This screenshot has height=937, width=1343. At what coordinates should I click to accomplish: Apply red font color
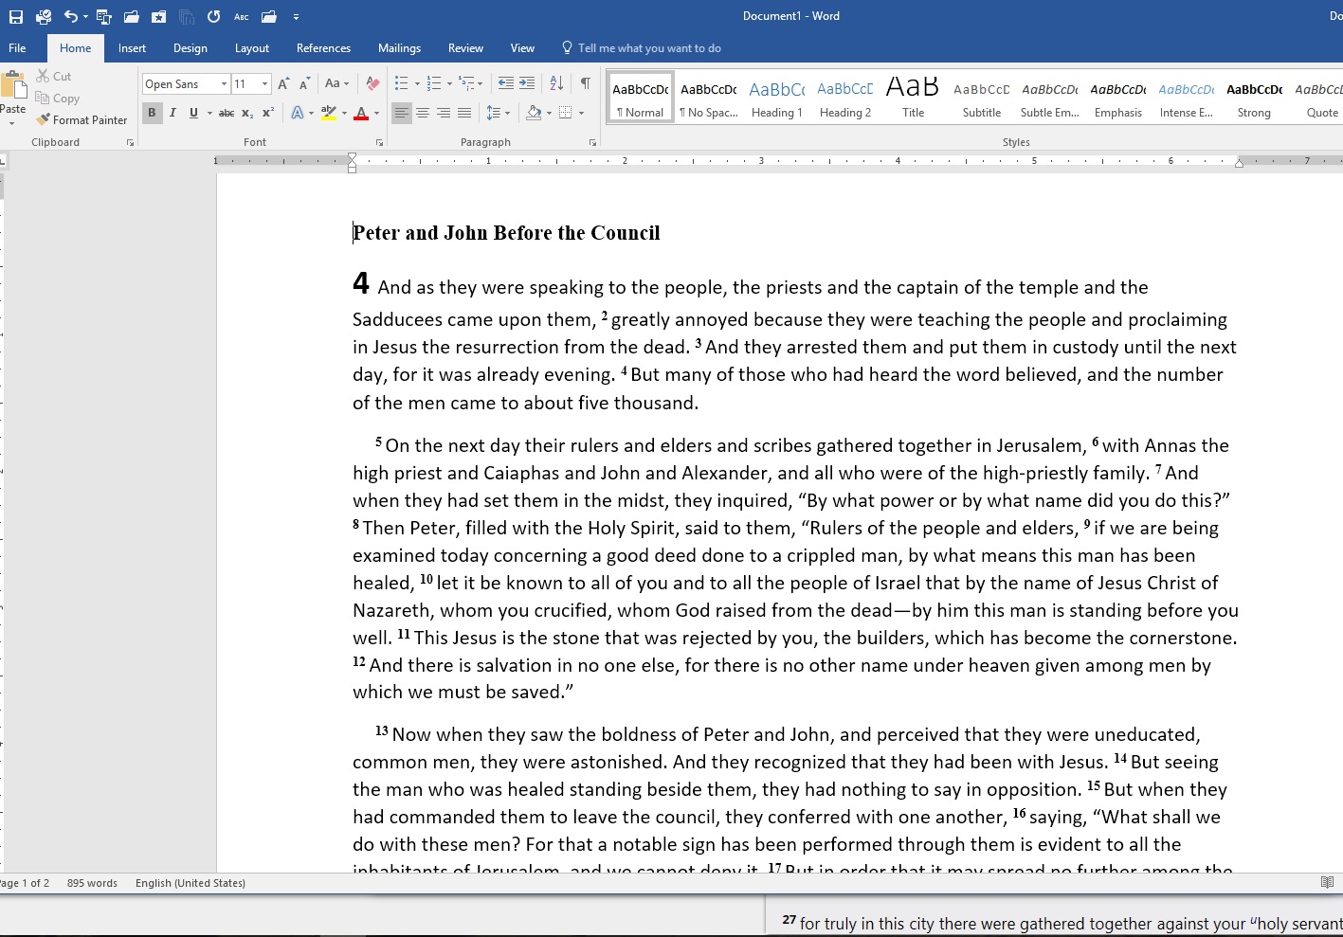pos(361,113)
